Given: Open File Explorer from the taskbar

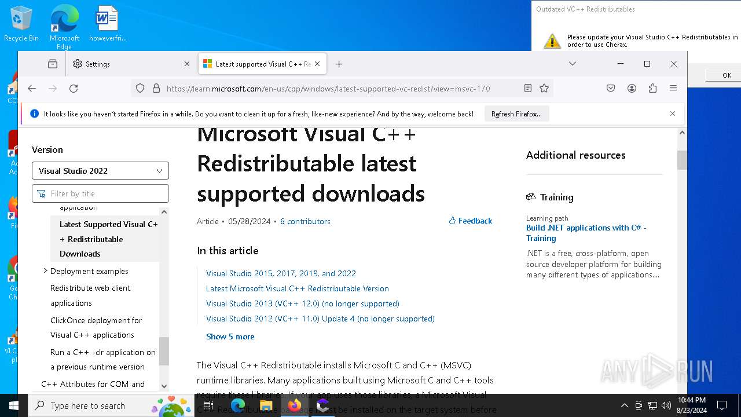Looking at the screenshot, I should click(x=266, y=405).
